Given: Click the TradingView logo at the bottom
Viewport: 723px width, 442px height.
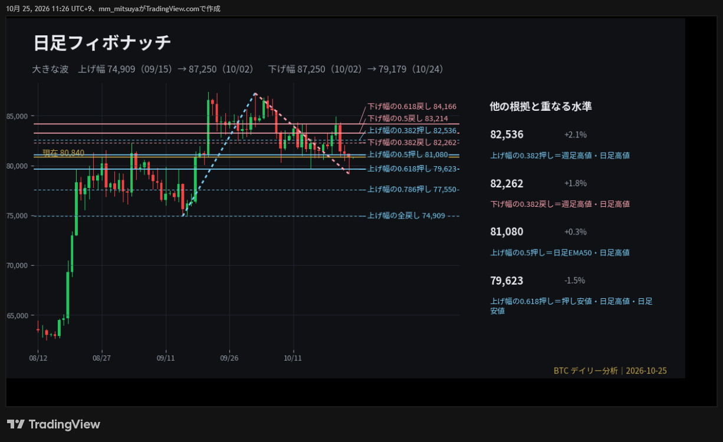Looking at the screenshot, I should (54, 424).
